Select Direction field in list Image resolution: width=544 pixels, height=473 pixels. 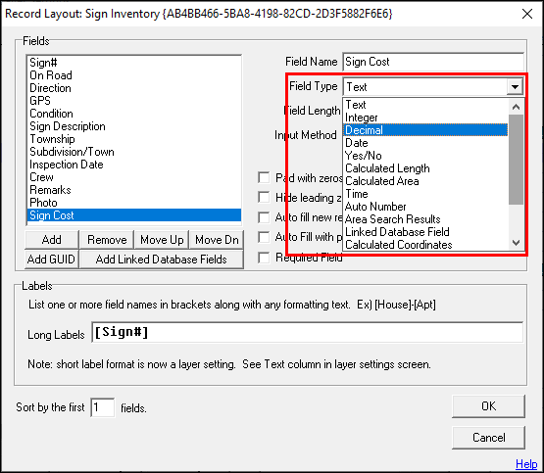tap(133, 88)
